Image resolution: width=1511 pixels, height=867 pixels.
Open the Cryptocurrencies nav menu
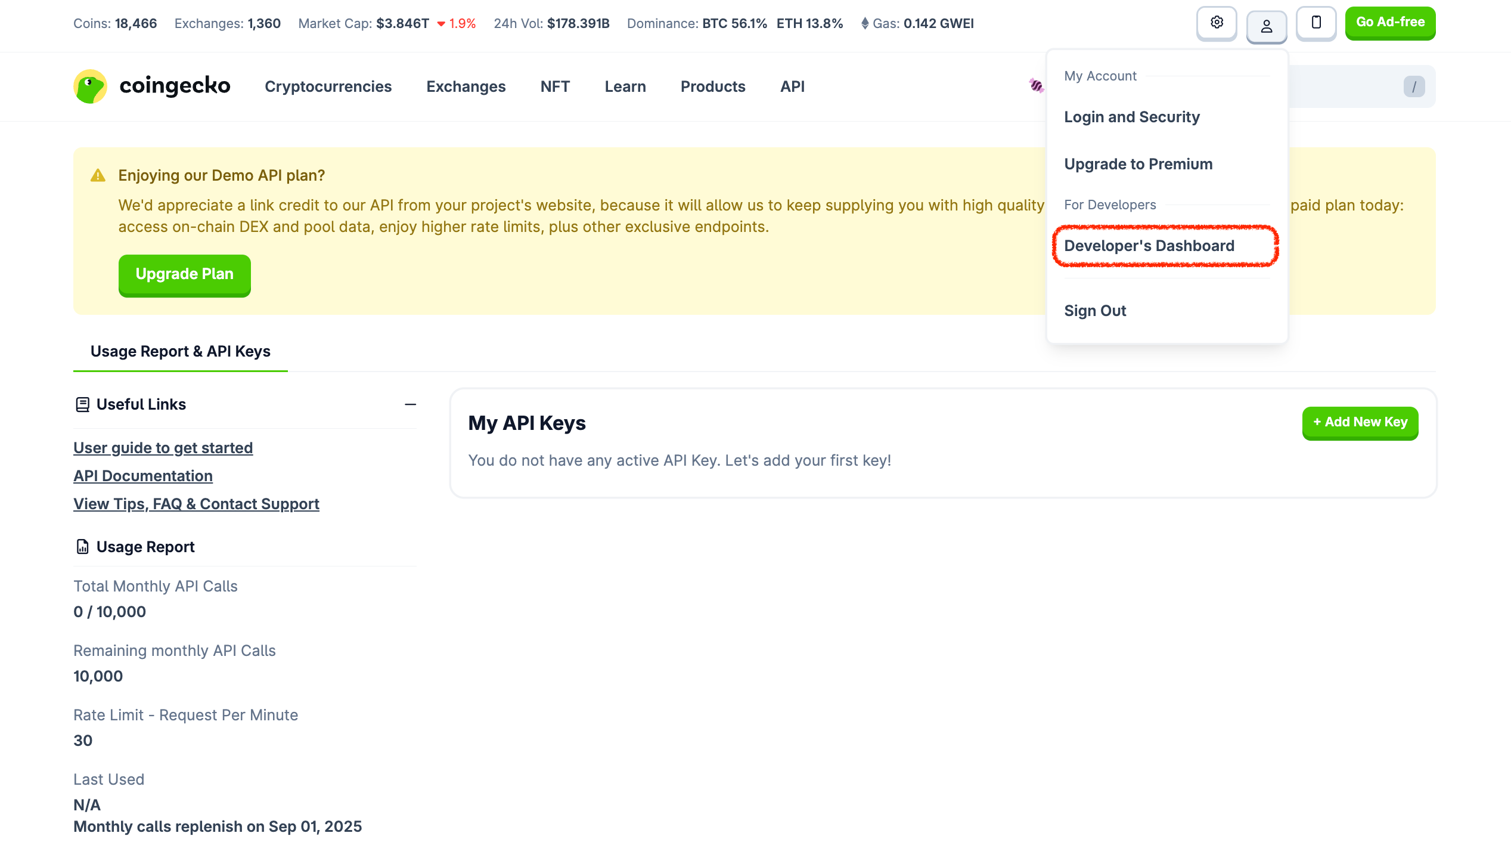328,86
